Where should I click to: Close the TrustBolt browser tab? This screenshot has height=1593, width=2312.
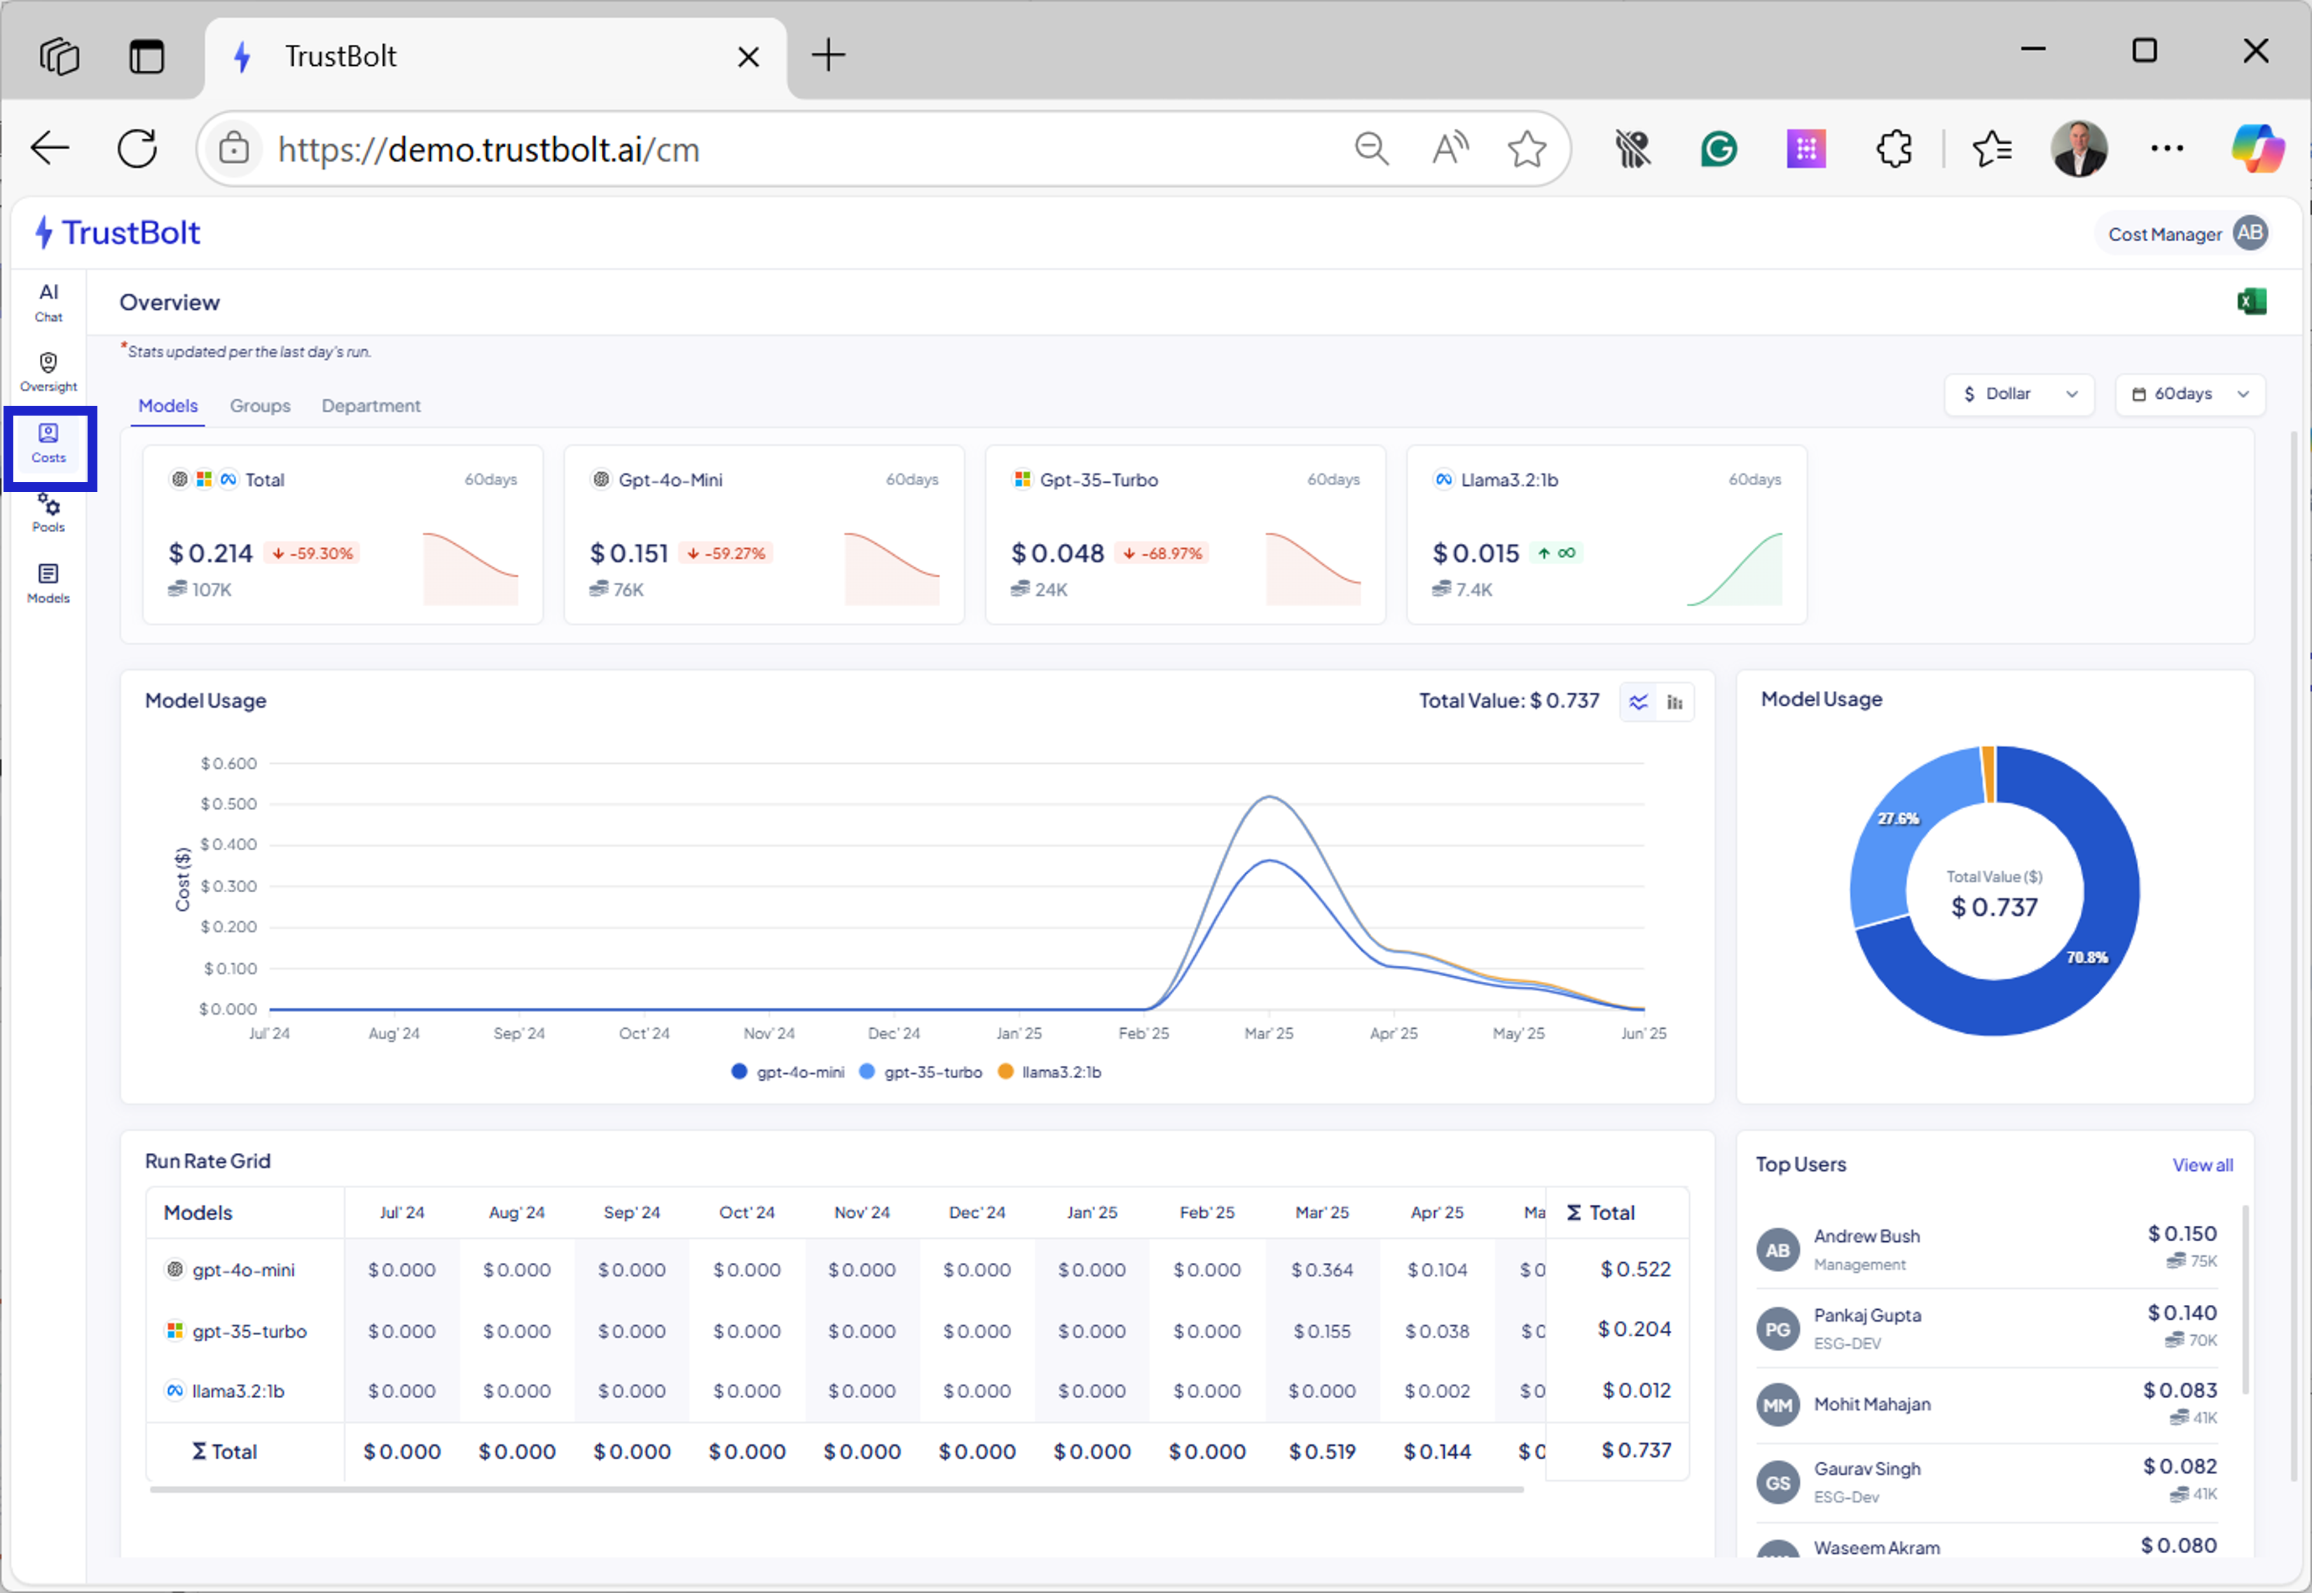(x=748, y=57)
